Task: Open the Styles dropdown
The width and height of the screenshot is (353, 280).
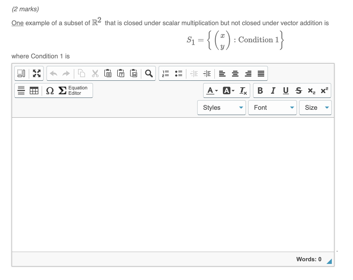Action: coord(222,108)
